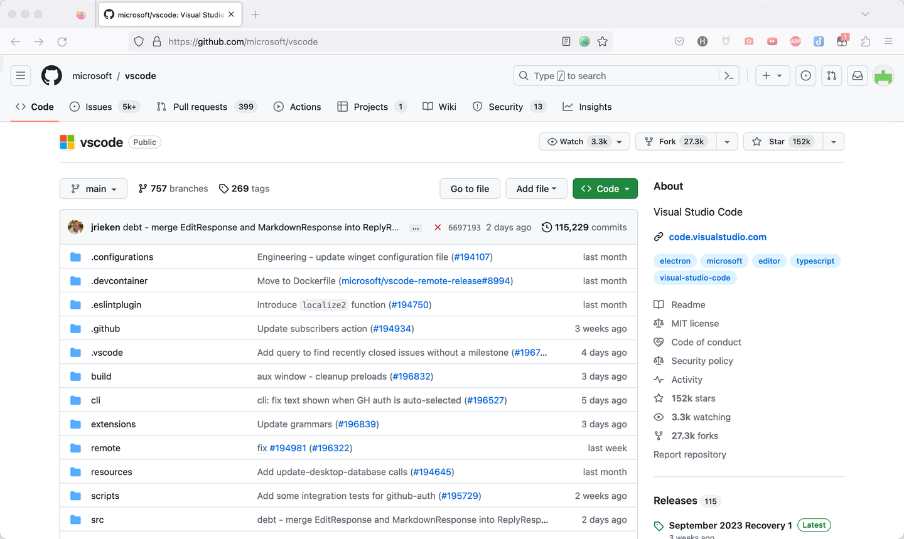904x539 pixels.
Task: Open the user avatar menu
Action: click(x=883, y=76)
